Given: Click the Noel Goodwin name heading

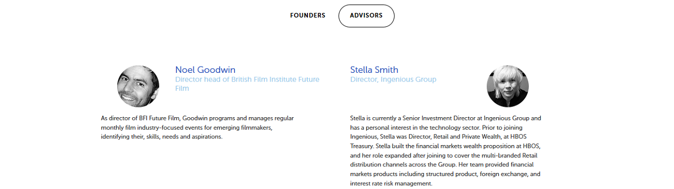Looking at the screenshot, I should point(205,70).
